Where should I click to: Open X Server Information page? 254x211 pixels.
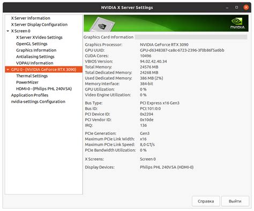point(31,18)
